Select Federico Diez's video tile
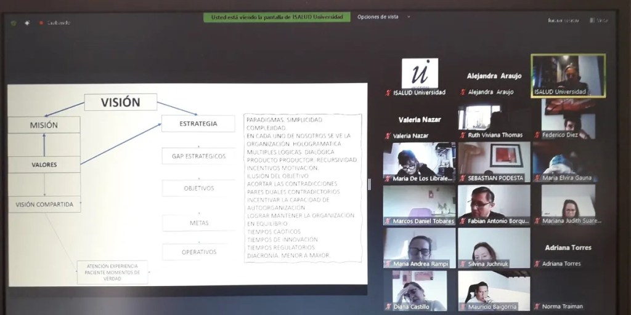This screenshot has height=315, width=631. tap(568, 117)
